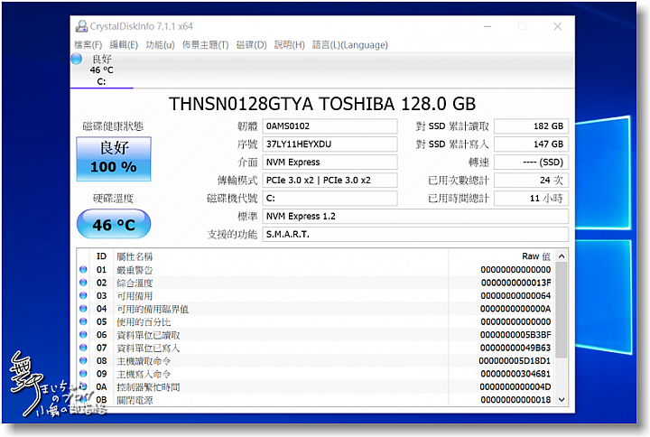Click the CrystalDiskInfo app icon in title bar
The width and height of the screenshot is (650, 437).
coord(81,26)
